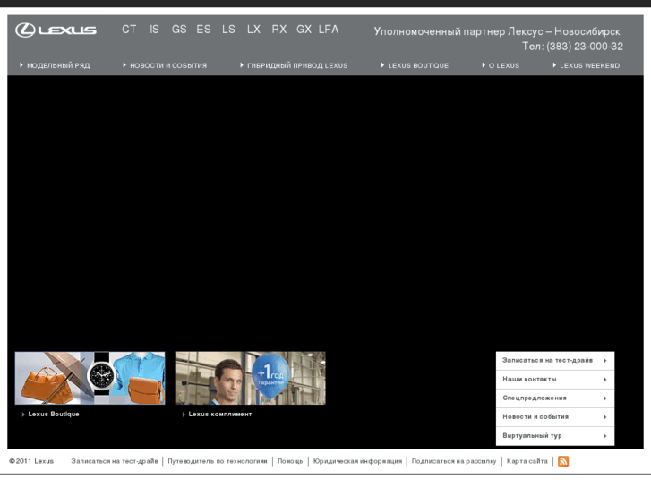Open Новости и события quick link box
Image resolution: width=651 pixels, height=488 pixels.
(555, 417)
